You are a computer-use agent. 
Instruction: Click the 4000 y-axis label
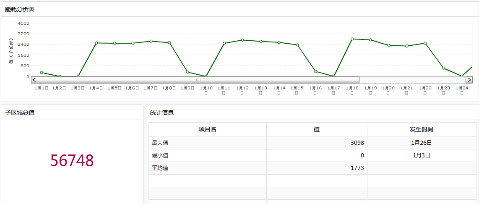click(x=23, y=23)
